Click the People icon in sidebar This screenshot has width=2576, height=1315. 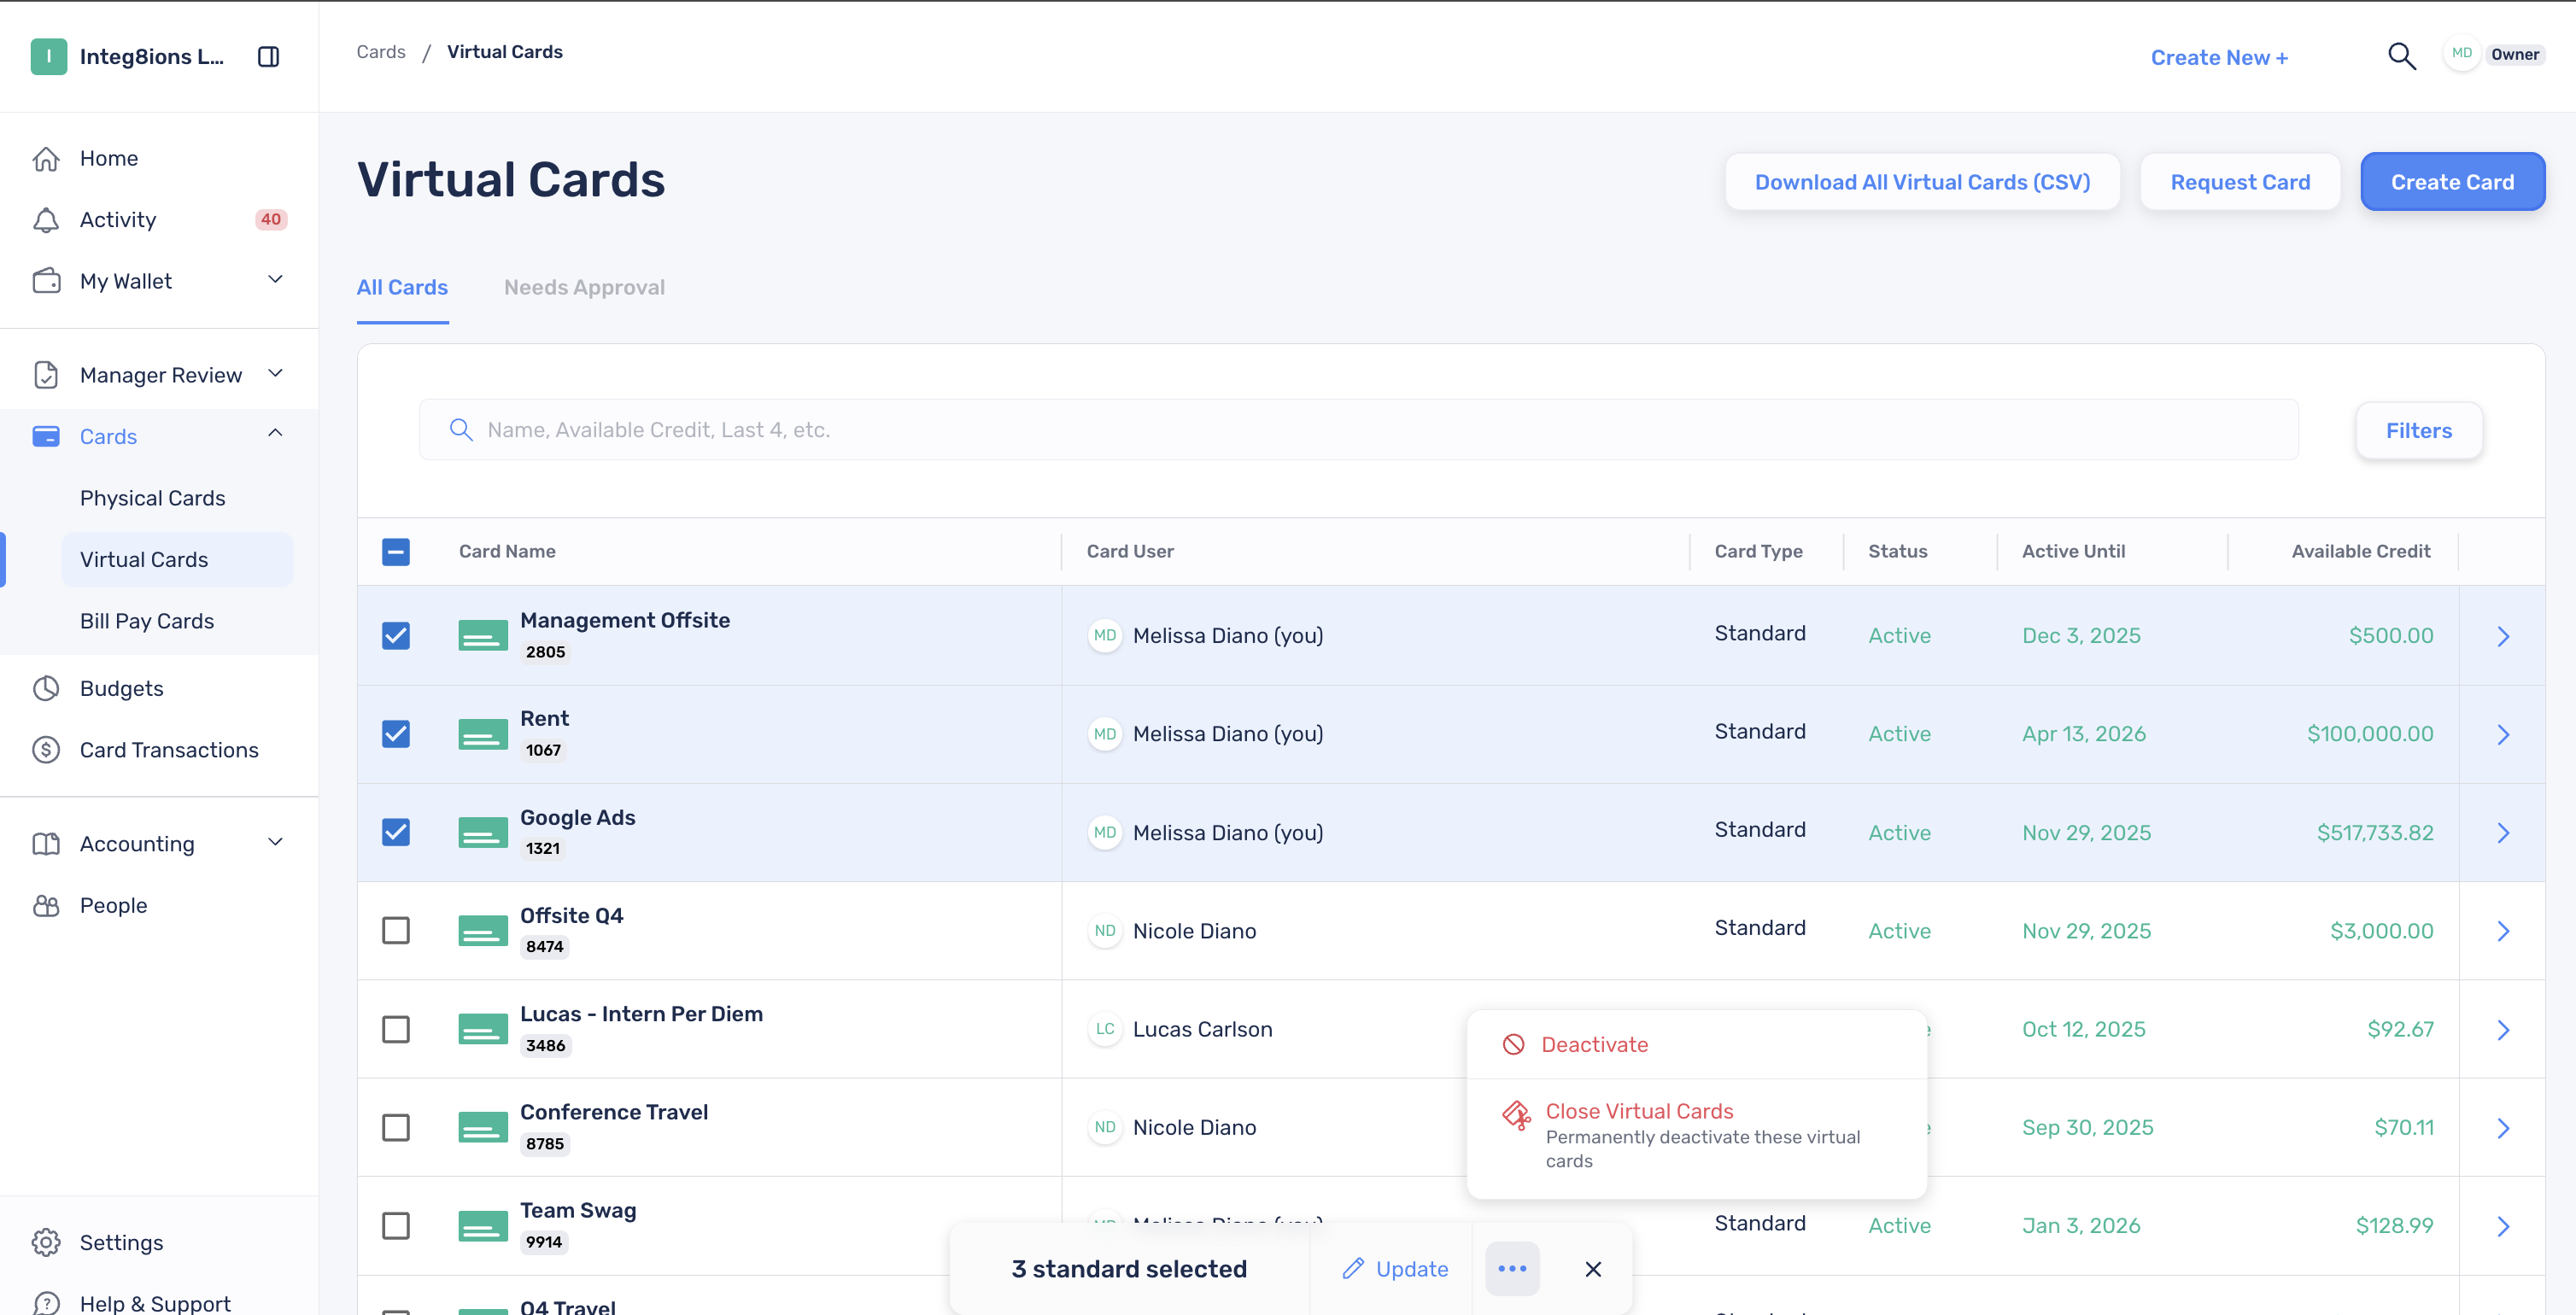tap(46, 905)
